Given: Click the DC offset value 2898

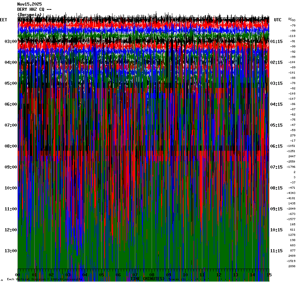Looking at the screenshot, I should [292, 266].
